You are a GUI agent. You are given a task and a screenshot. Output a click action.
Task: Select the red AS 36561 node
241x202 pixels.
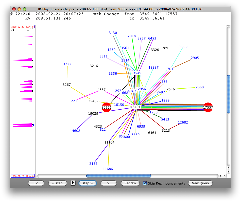tap(107, 107)
